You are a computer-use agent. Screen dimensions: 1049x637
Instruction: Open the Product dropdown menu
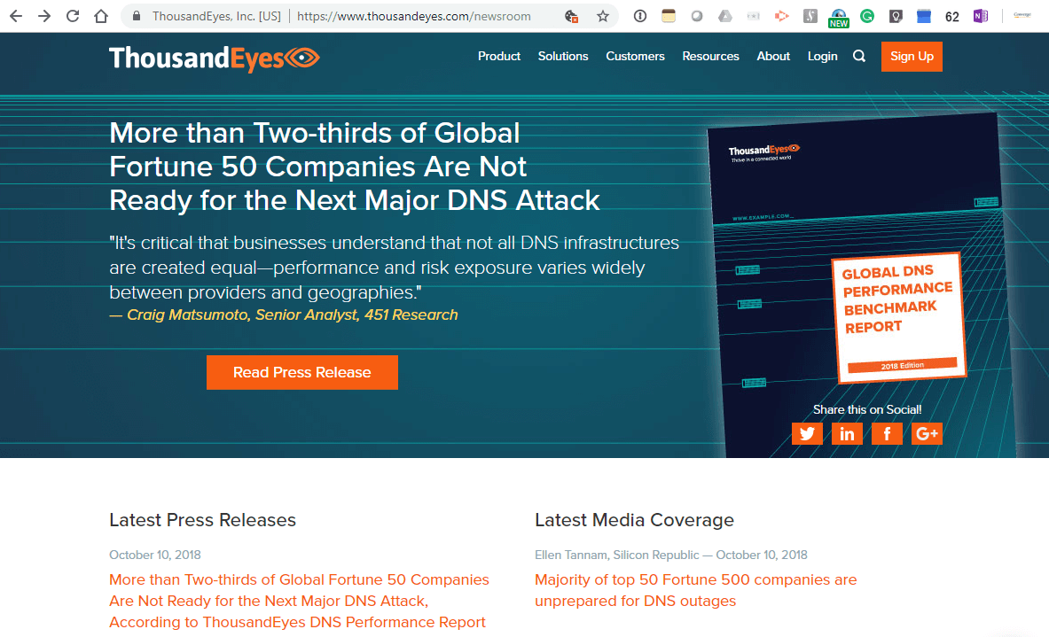[499, 56]
